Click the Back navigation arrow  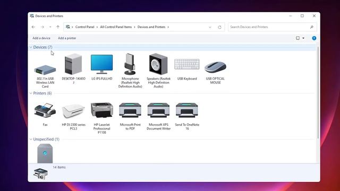tap(33, 27)
